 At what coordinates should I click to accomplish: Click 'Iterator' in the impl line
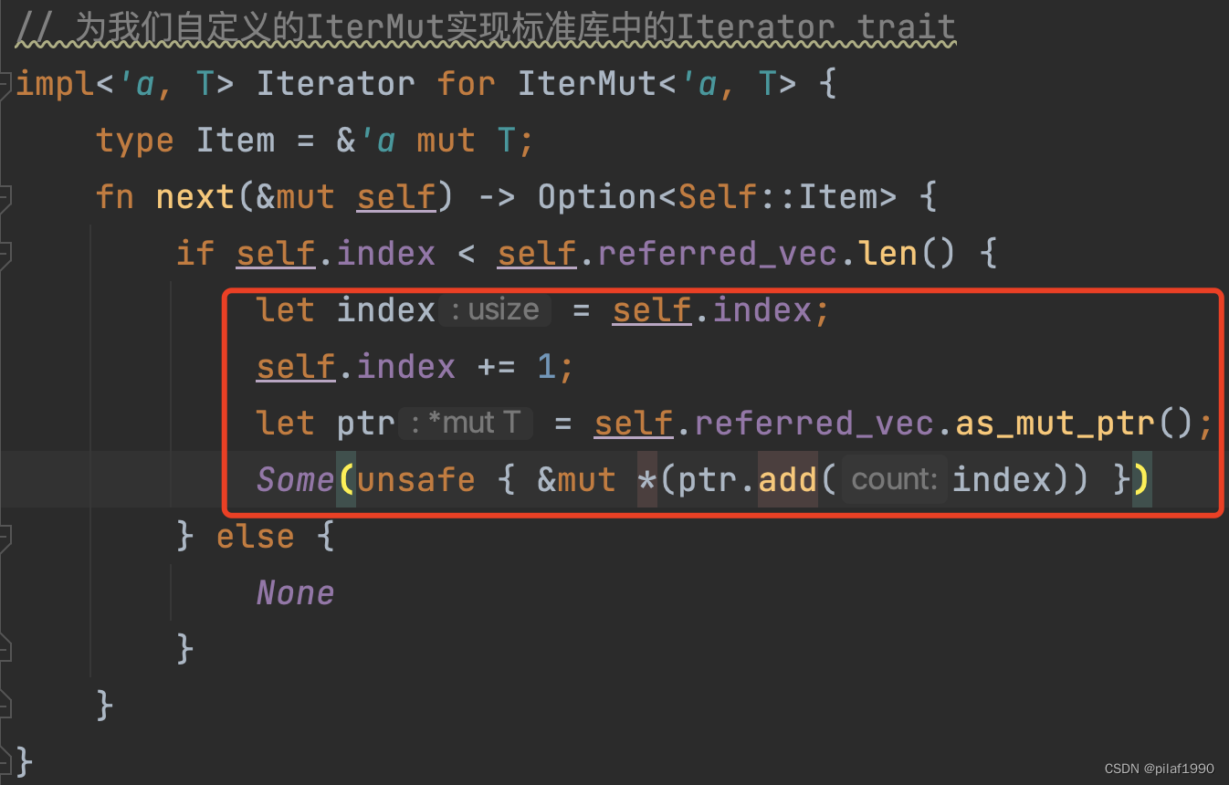(x=335, y=84)
